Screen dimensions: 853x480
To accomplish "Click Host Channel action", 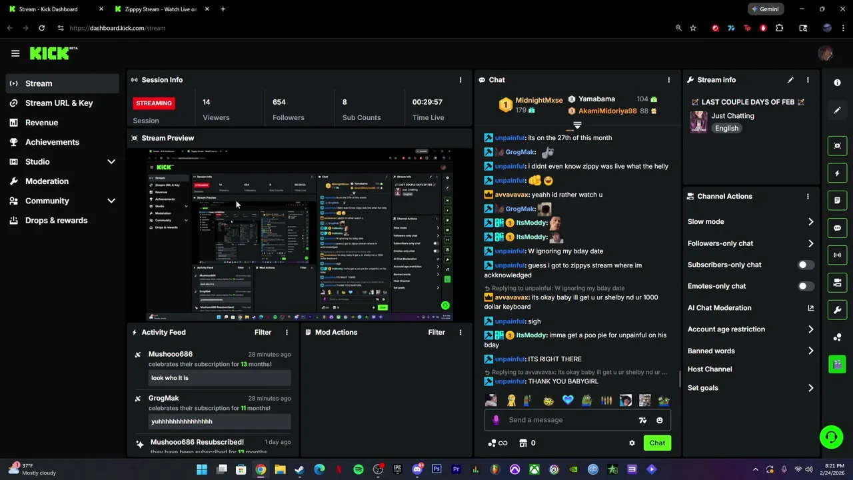I will [x=710, y=369].
